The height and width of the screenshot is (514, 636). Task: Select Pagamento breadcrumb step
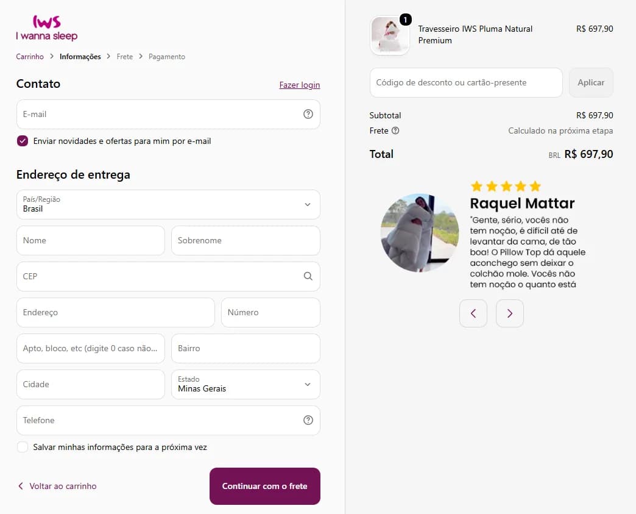coord(167,57)
